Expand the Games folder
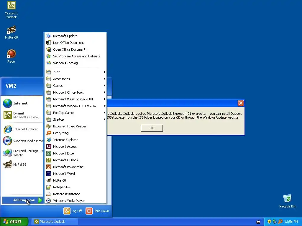 [x=75, y=86]
